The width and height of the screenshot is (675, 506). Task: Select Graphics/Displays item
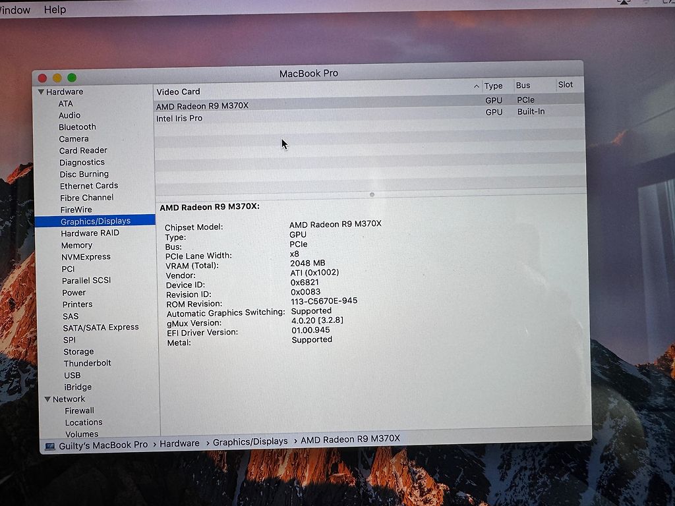pos(95,221)
